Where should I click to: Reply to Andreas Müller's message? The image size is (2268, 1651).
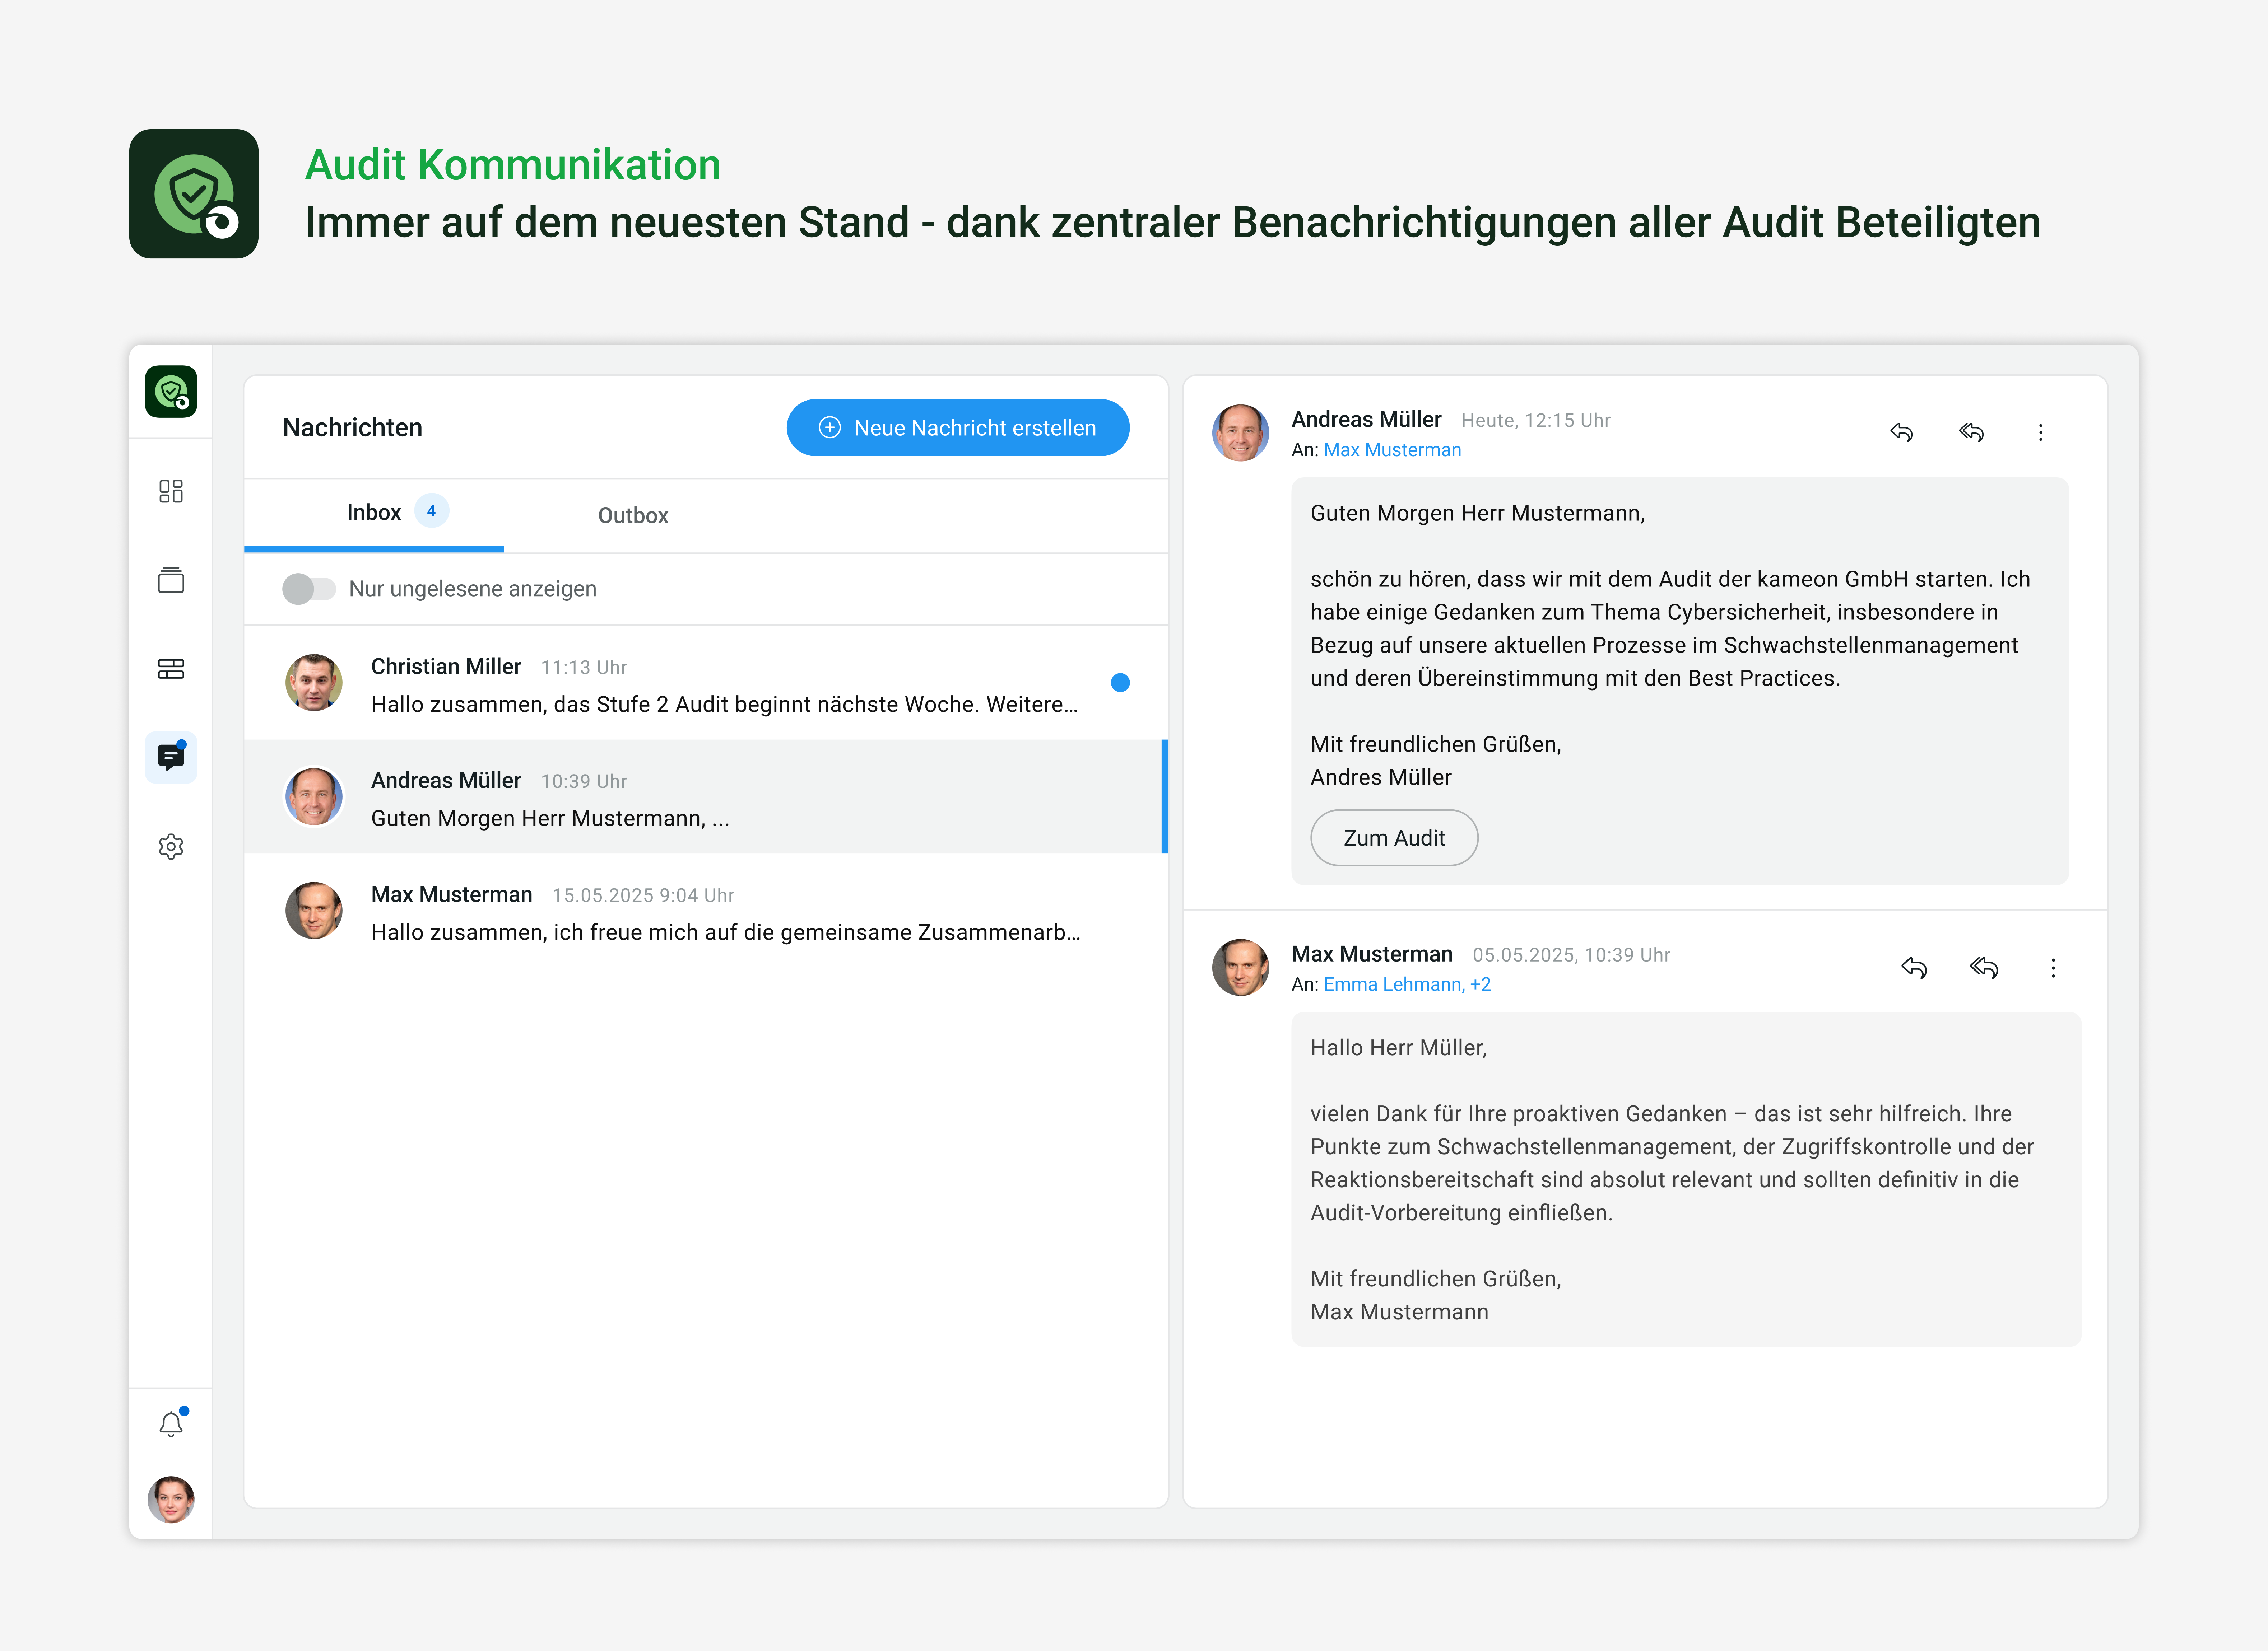click(1901, 432)
